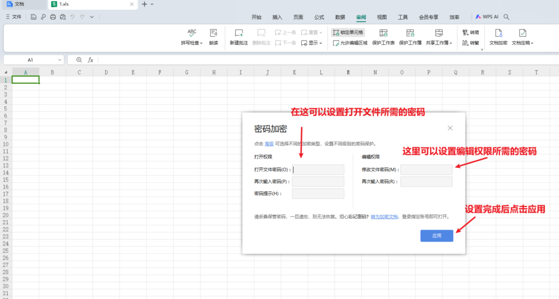Viewport: 559px width, 299px height.
Task: Toggle the 锁定单元格 lock cell button
Action: 348,32
